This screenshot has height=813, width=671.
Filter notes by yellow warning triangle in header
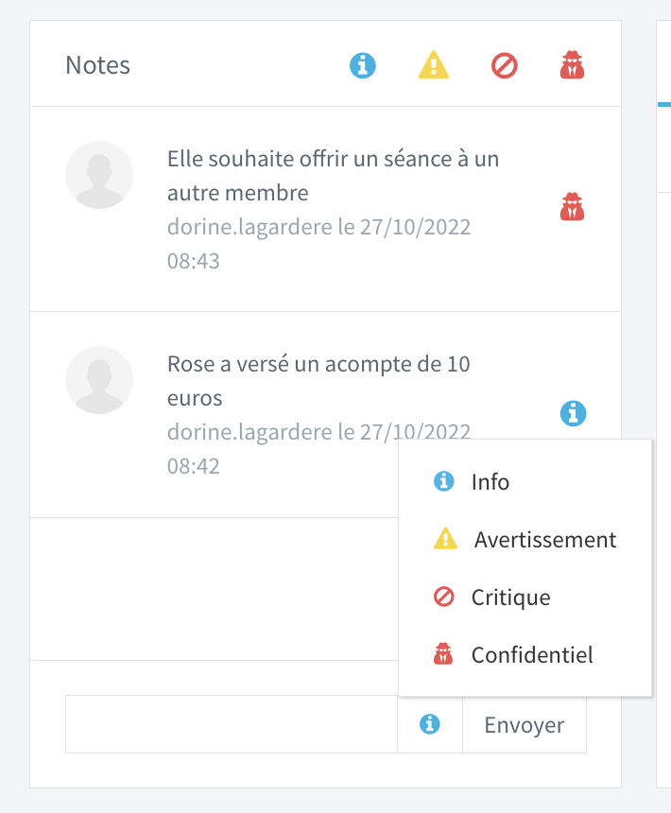434,65
